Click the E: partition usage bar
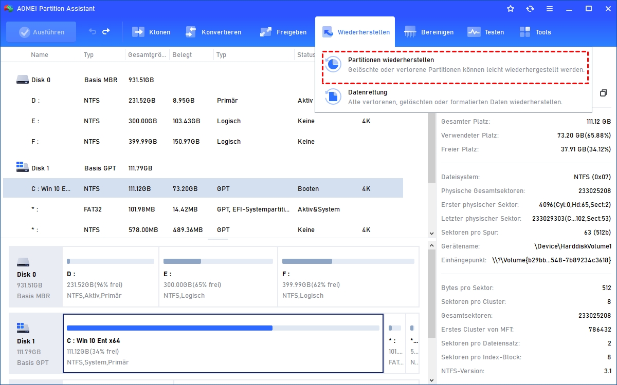617x385 pixels. (x=218, y=261)
